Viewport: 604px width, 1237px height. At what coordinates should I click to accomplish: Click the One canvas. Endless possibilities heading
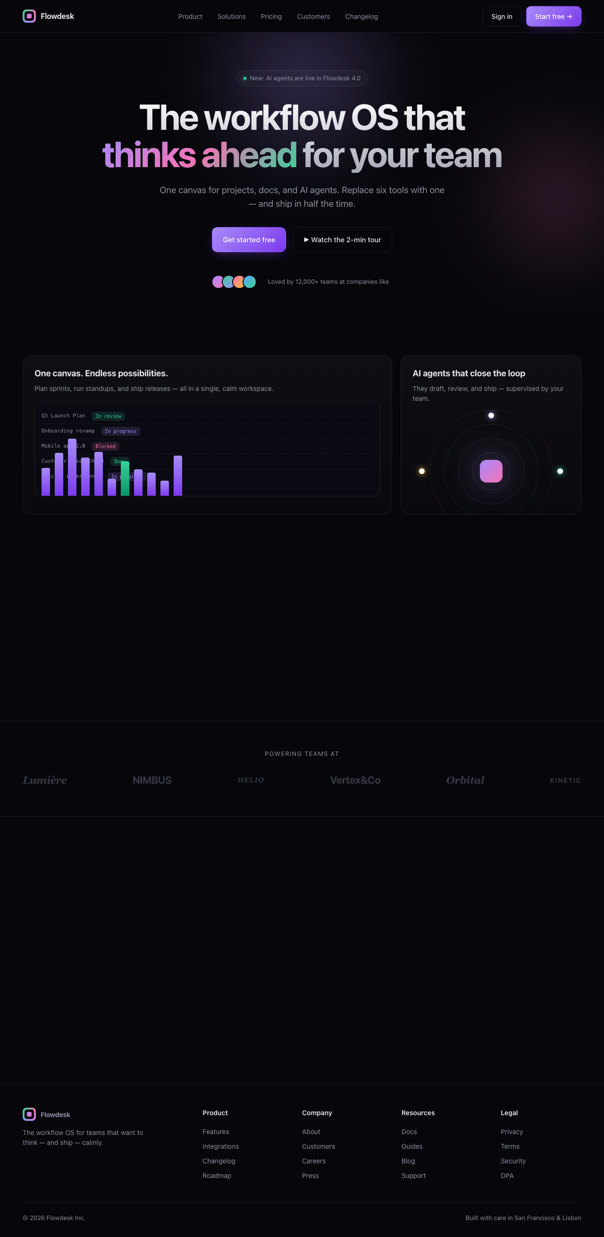pos(101,373)
